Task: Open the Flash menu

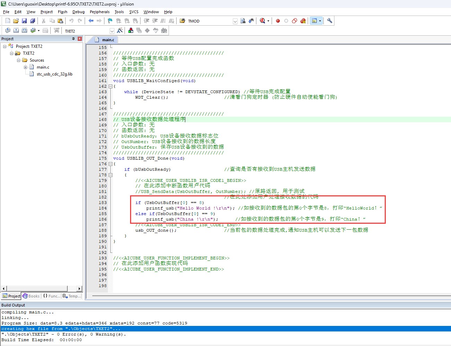Action: click(62, 12)
